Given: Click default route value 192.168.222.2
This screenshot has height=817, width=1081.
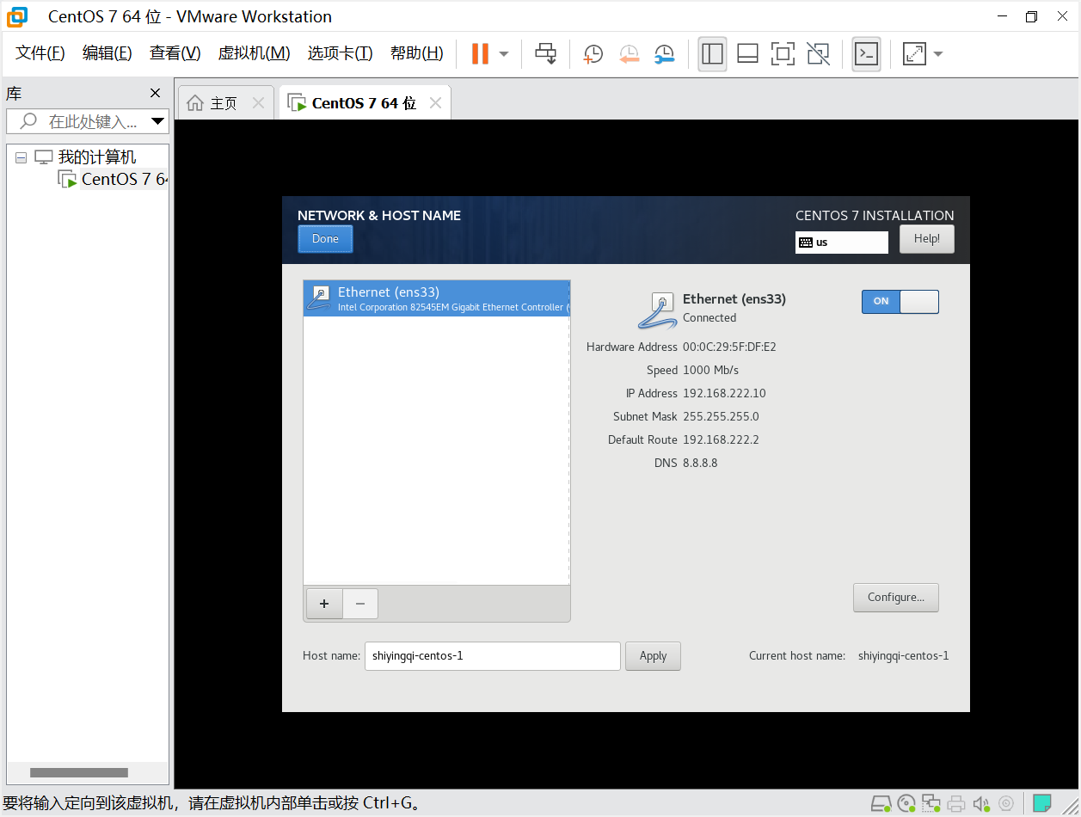Looking at the screenshot, I should 721,439.
